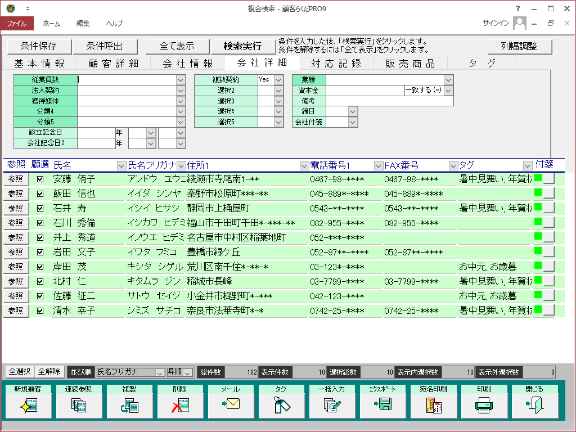Switch to the 対応記録 tab
Viewport: 576px width, 432px height.
coord(336,64)
